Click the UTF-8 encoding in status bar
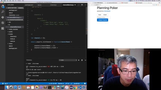 tap(67, 83)
